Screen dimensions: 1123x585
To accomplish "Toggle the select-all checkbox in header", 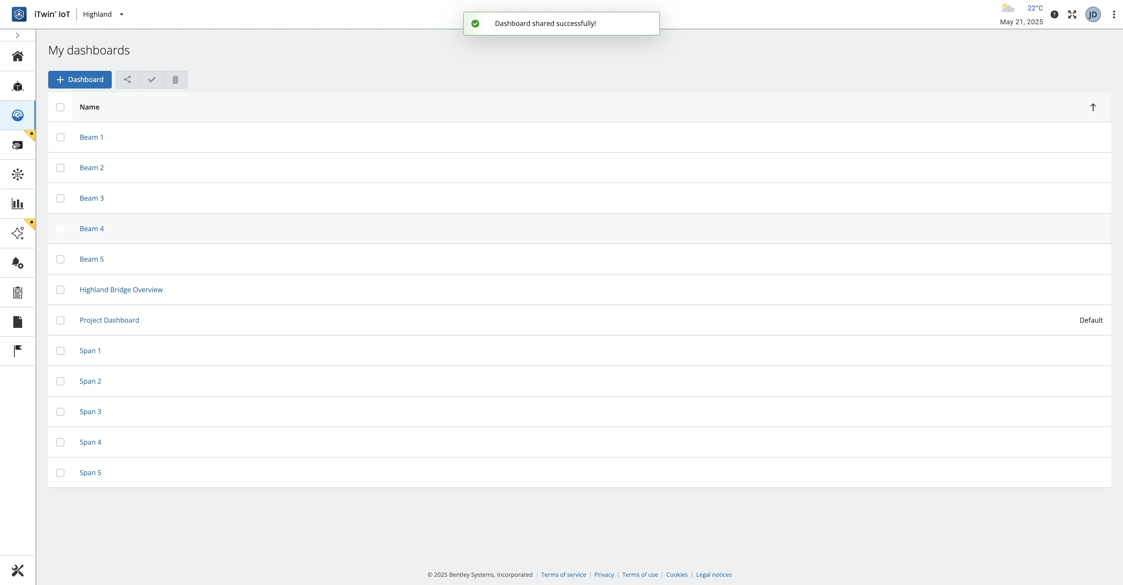I will (60, 107).
